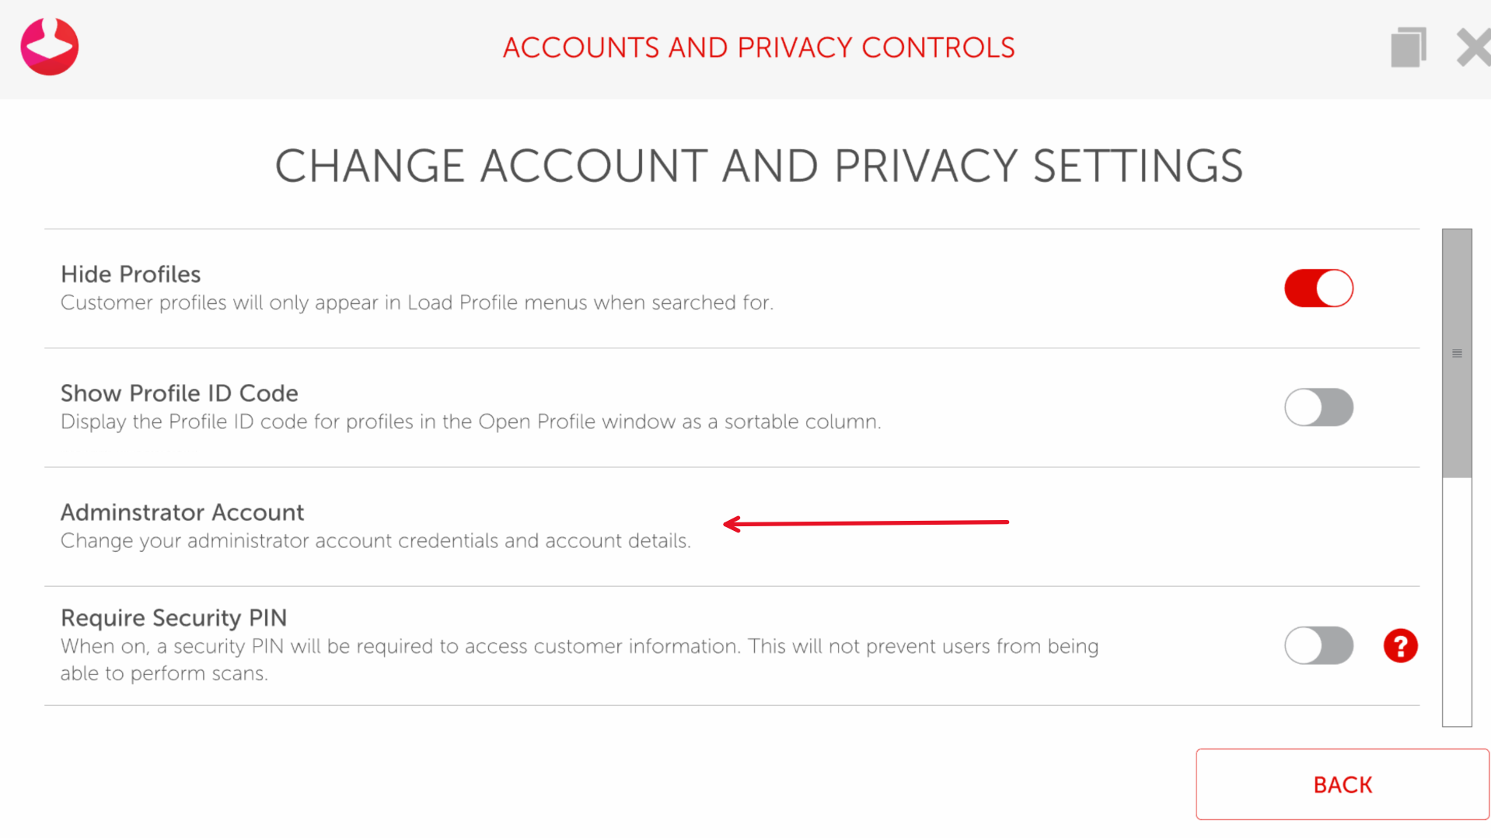Open the Adminstrator Account settings
This screenshot has width=1491, height=838.
click(182, 512)
